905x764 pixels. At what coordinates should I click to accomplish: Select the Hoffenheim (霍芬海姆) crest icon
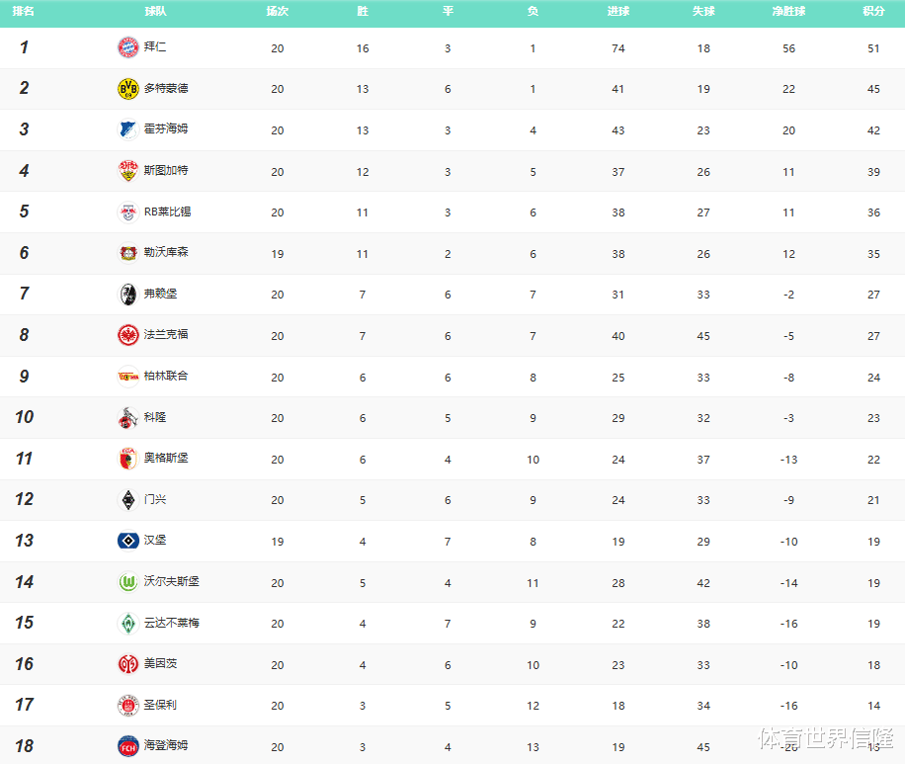127,129
